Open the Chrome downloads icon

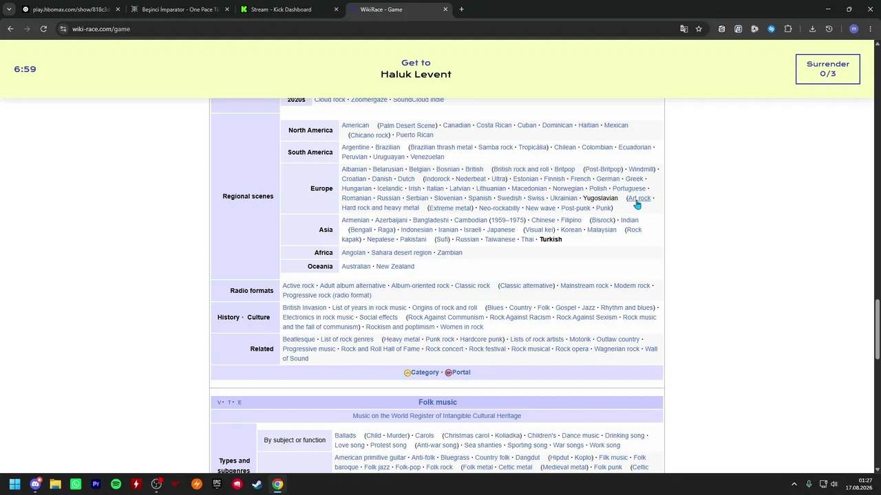(x=812, y=29)
